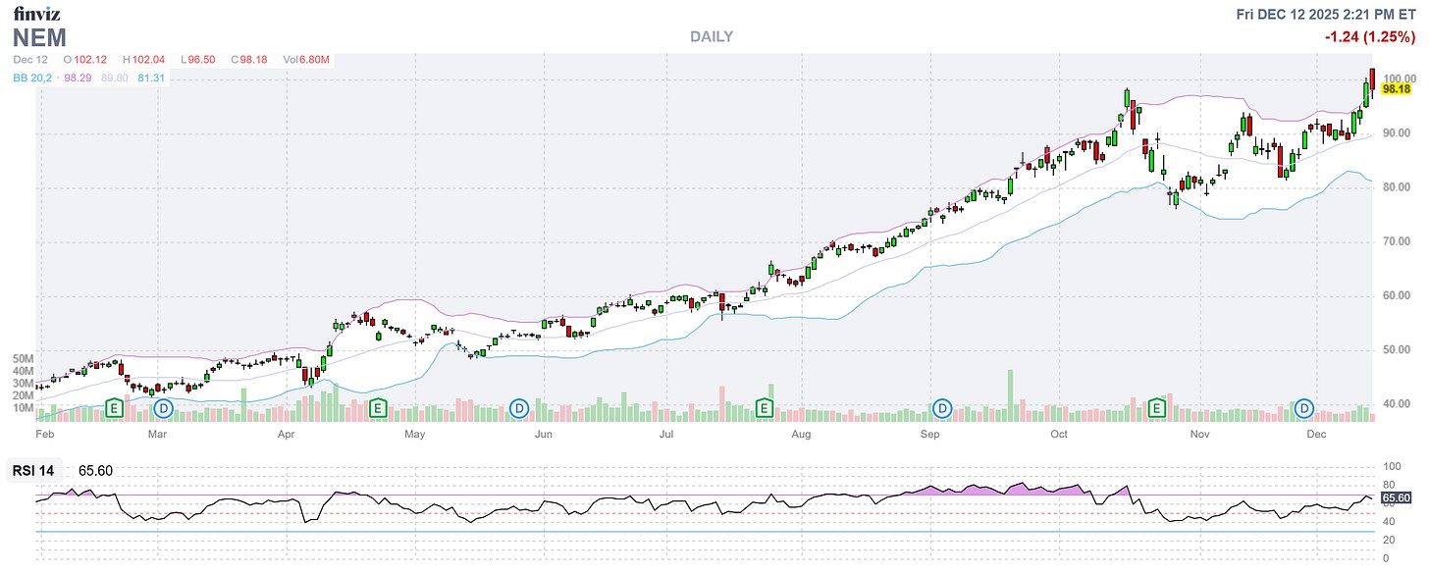Click the yellow 98.18 current price tag

click(1396, 89)
